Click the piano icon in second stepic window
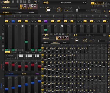Screen dimensions: 110x93 (x=60, y=34)
